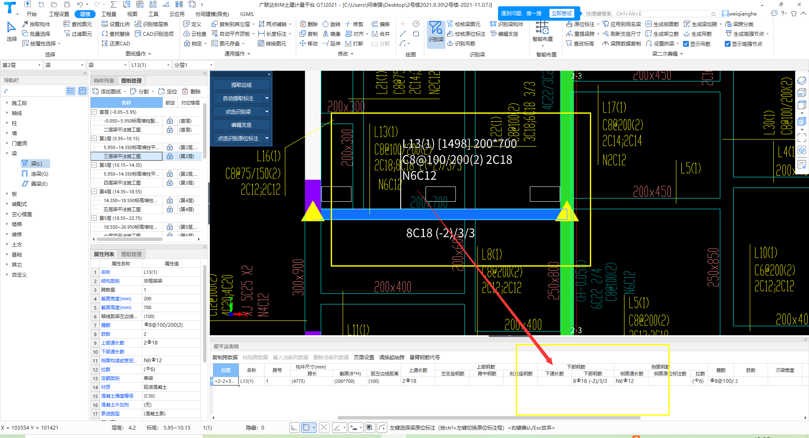The height and width of the screenshot is (438, 809).
Task: Click the save icon in quick access bar
Action: [67, 5]
